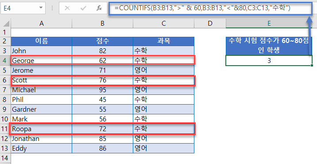Select column E header
Screen dimensions: 317x164
tap(269, 23)
